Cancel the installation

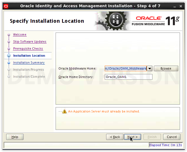click(x=172, y=137)
